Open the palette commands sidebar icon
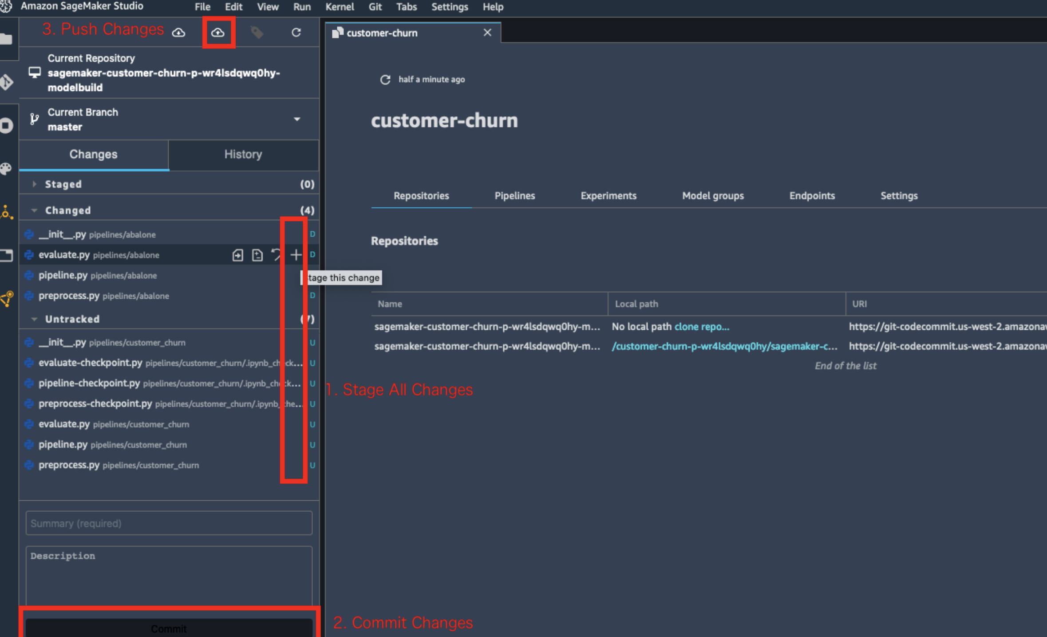The image size is (1047, 637). click(x=6, y=169)
